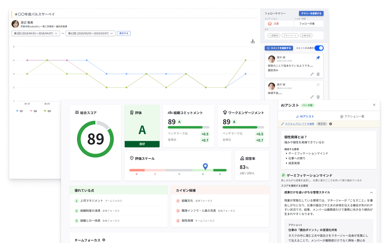Toggle Q1 series in chart legend

(x=19, y=111)
